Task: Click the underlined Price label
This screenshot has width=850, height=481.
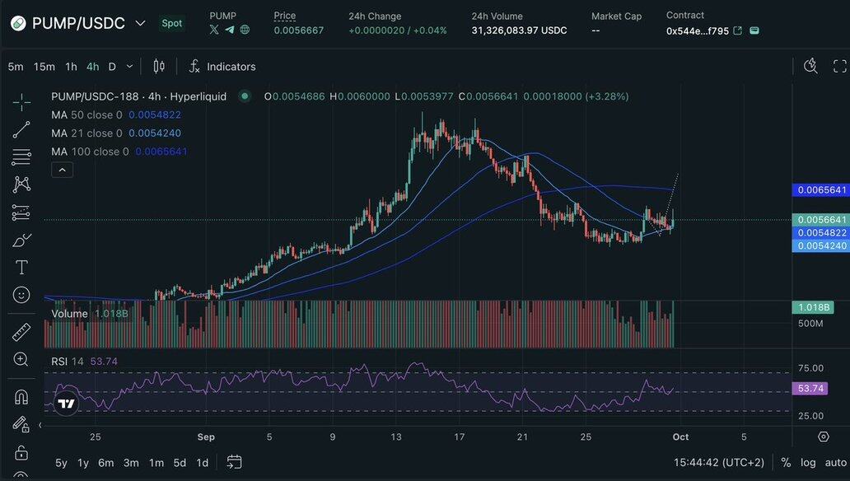Action: coord(285,16)
